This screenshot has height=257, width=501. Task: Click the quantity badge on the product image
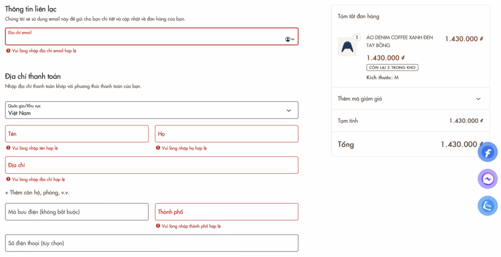pos(356,37)
